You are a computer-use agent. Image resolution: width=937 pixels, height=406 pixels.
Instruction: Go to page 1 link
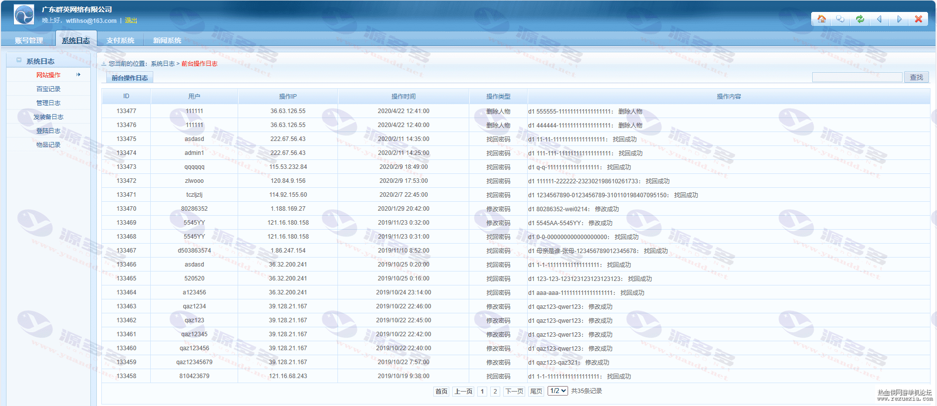point(482,392)
